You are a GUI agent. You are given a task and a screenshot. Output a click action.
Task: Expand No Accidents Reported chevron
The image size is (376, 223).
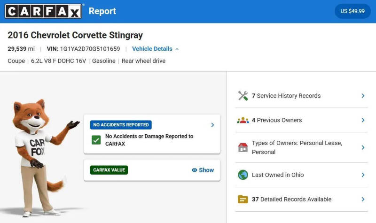click(x=212, y=125)
